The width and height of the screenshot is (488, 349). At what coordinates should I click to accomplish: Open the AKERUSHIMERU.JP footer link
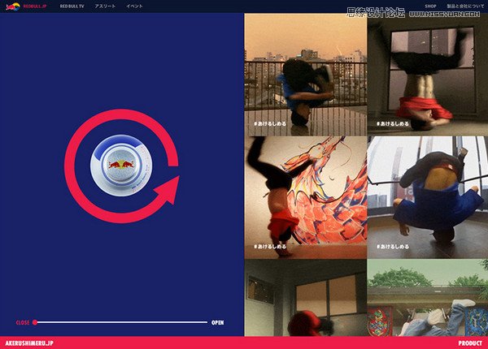tap(29, 343)
